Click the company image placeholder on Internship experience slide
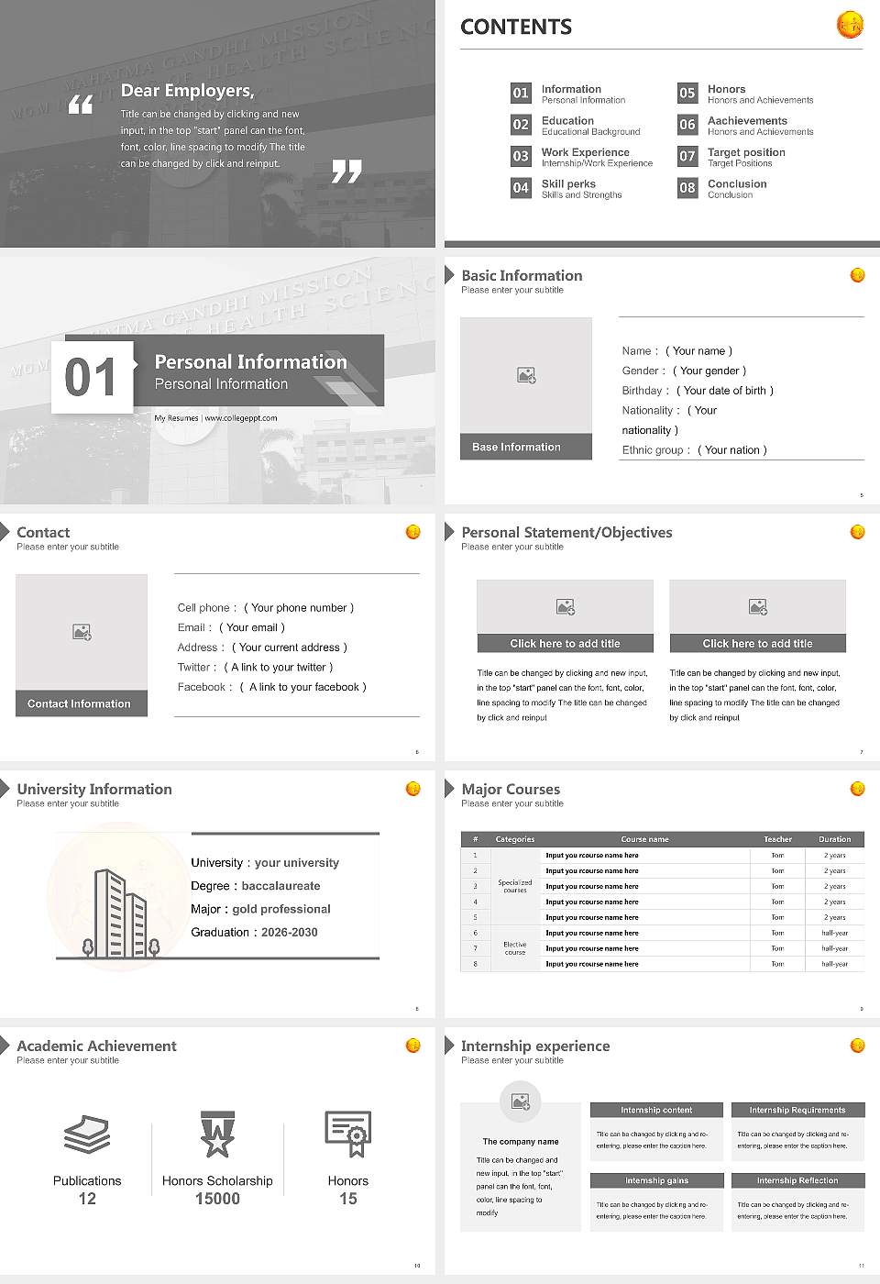 coord(521,1103)
